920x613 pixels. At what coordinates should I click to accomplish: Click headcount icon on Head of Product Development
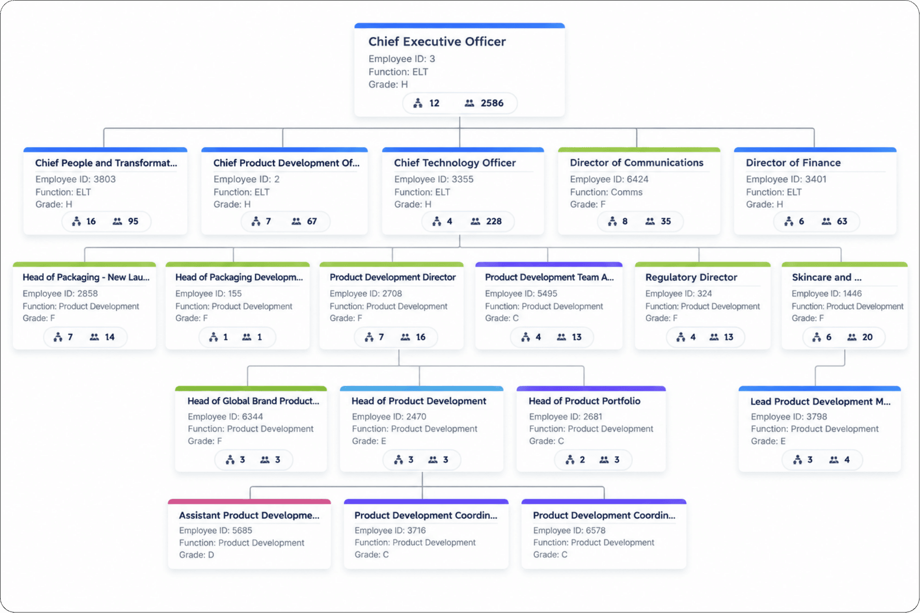pos(433,460)
